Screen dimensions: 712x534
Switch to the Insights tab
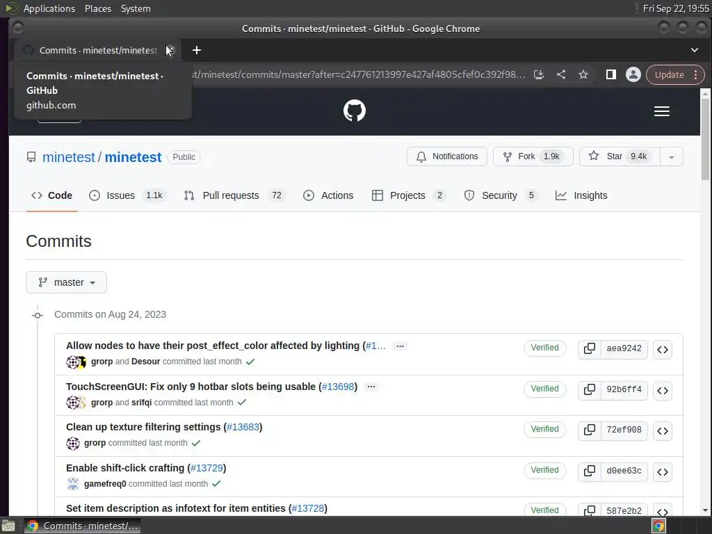click(581, 195)
